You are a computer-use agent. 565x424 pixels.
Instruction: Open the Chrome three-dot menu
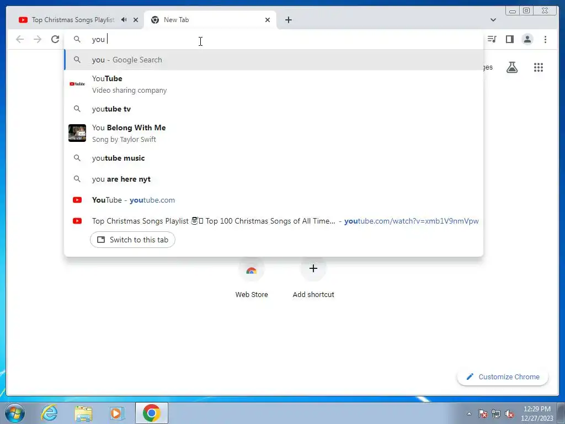545,39
